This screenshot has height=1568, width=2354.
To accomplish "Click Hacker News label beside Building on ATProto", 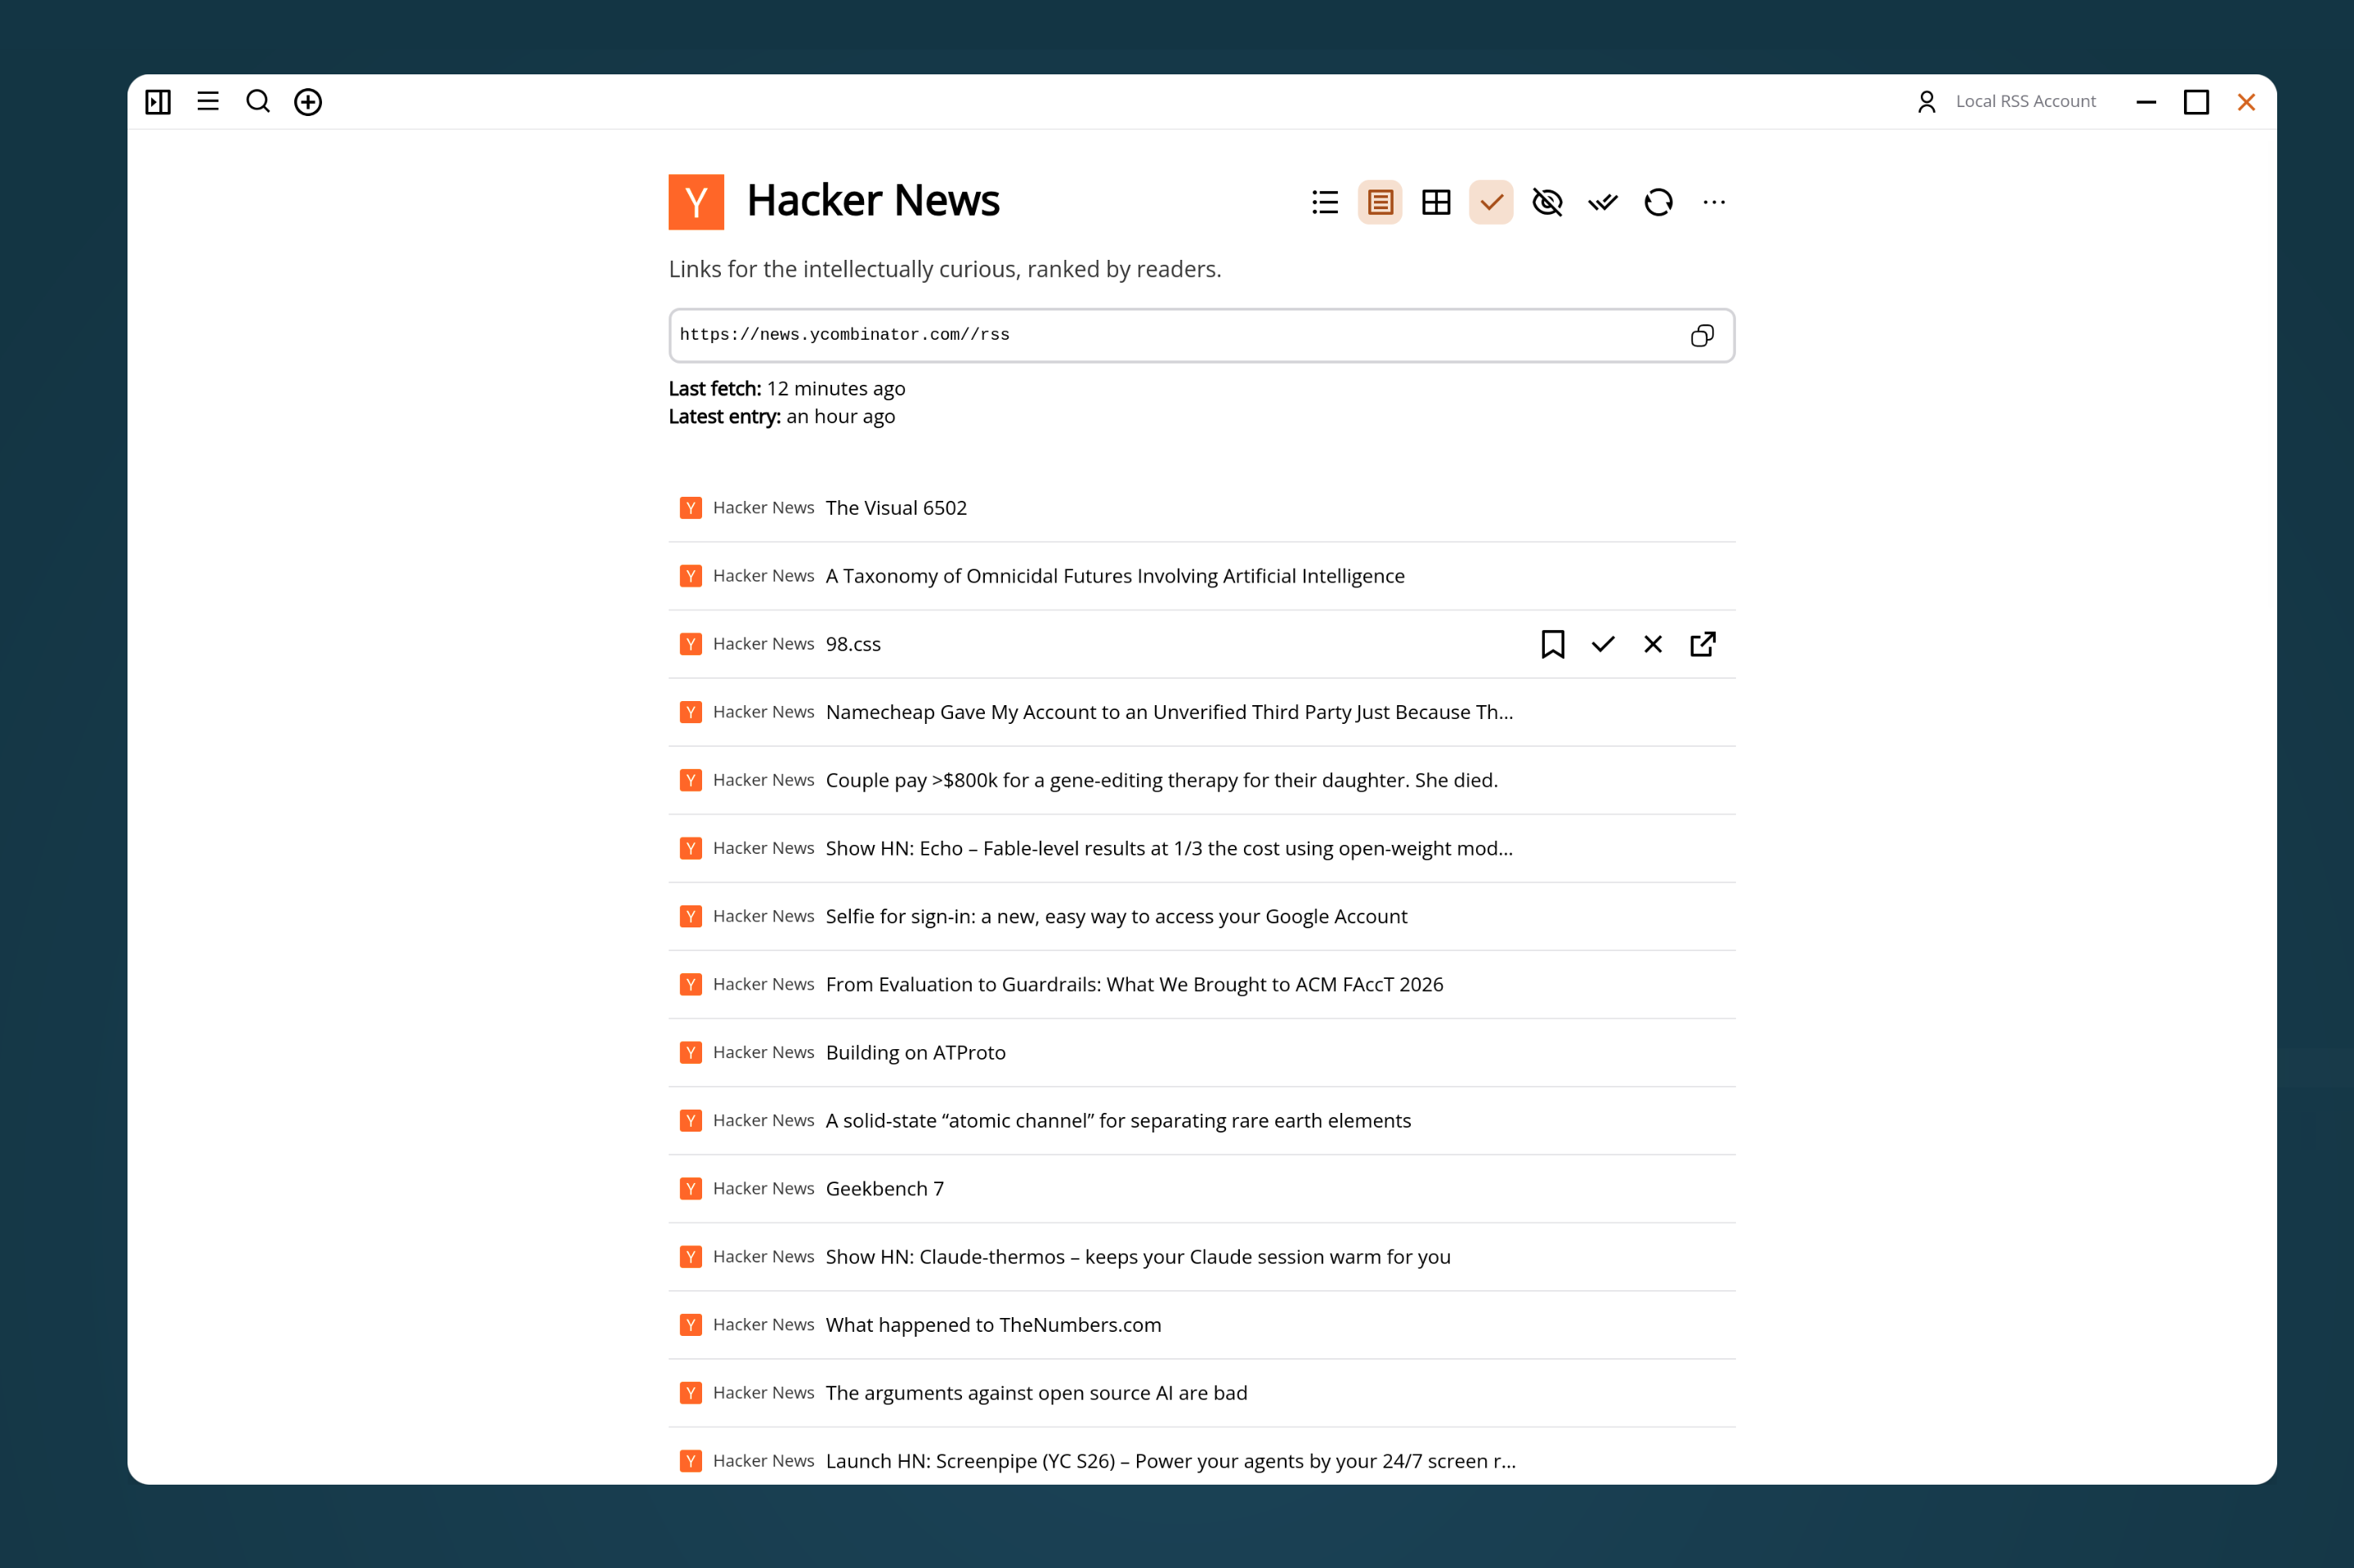I will point(763,1052).
